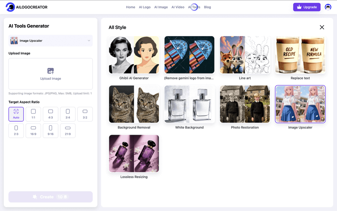This screenshot has height=211, width=337.
Task: Choose the Lossless Resizing thumbnail
Action: (x=134, y=154)
